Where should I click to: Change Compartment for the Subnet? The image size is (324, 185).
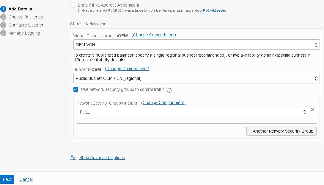(127, 69)
